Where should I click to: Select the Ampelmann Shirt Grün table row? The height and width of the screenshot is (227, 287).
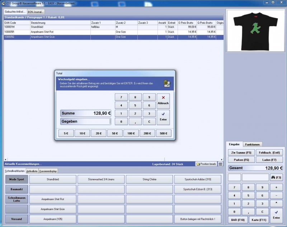pyautogui.click(x=113, y=37)
